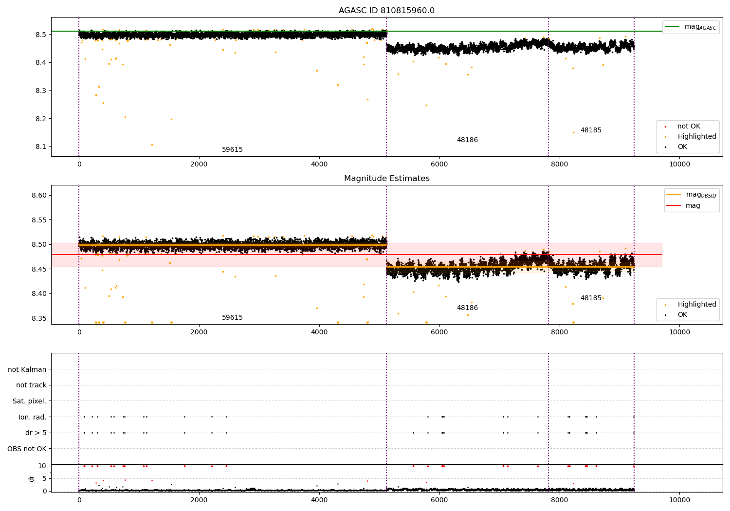This screenshot has height=511, width=730.
Task: Click the 6000 x-tick under the bottom plot
Action: (x=439, y=500)
